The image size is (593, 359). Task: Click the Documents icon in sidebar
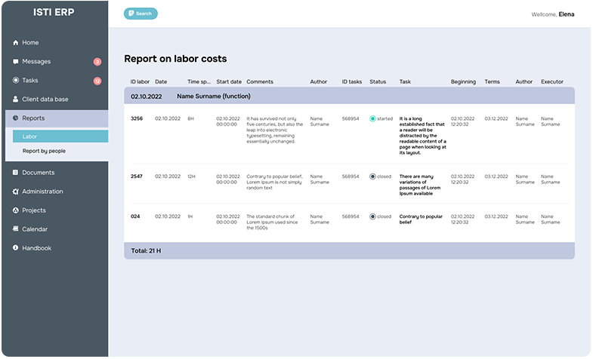(16, 173)
